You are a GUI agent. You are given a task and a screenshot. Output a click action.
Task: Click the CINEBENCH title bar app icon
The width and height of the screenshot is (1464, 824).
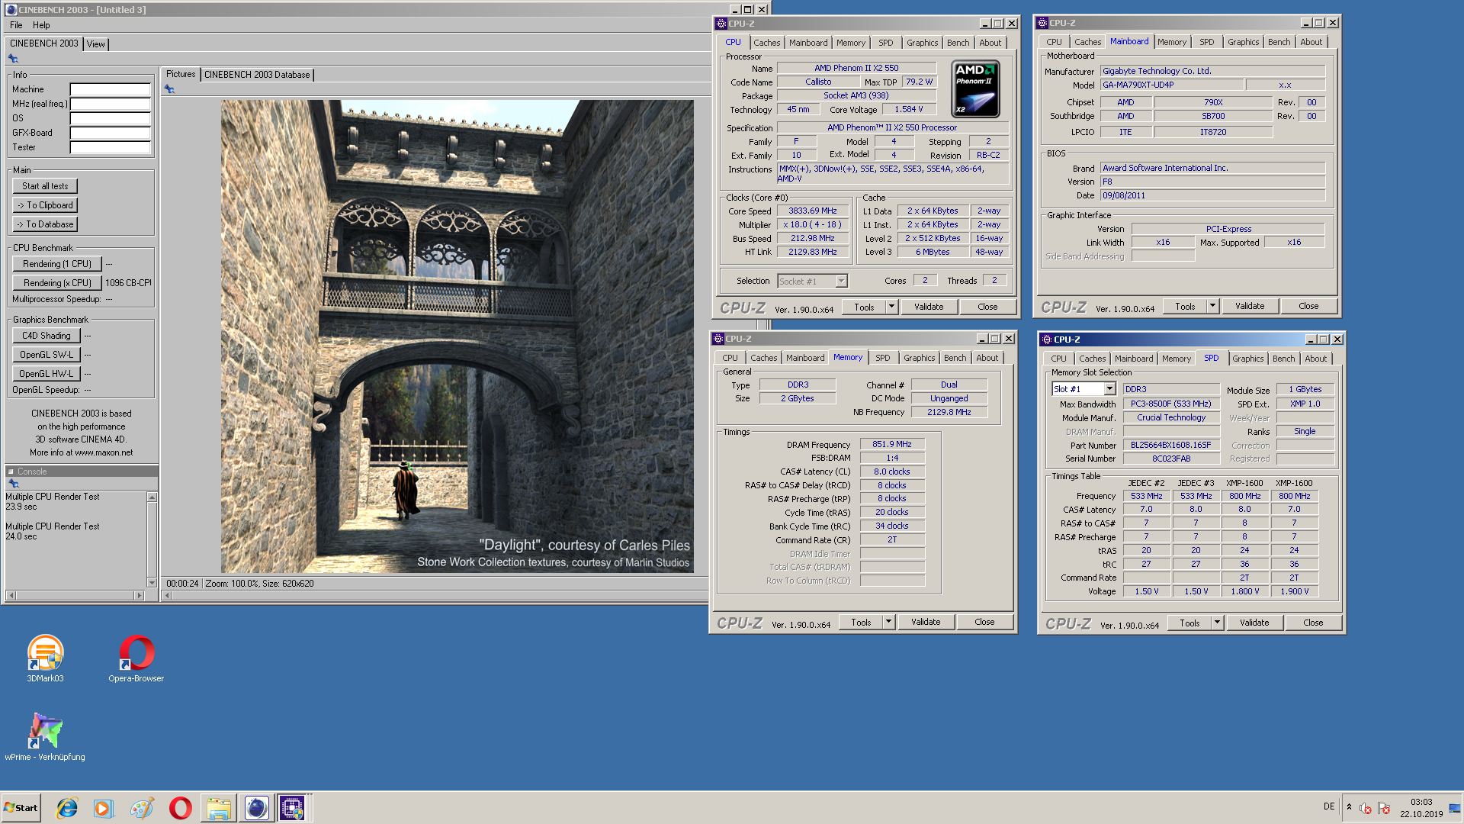tap(11, 10)
